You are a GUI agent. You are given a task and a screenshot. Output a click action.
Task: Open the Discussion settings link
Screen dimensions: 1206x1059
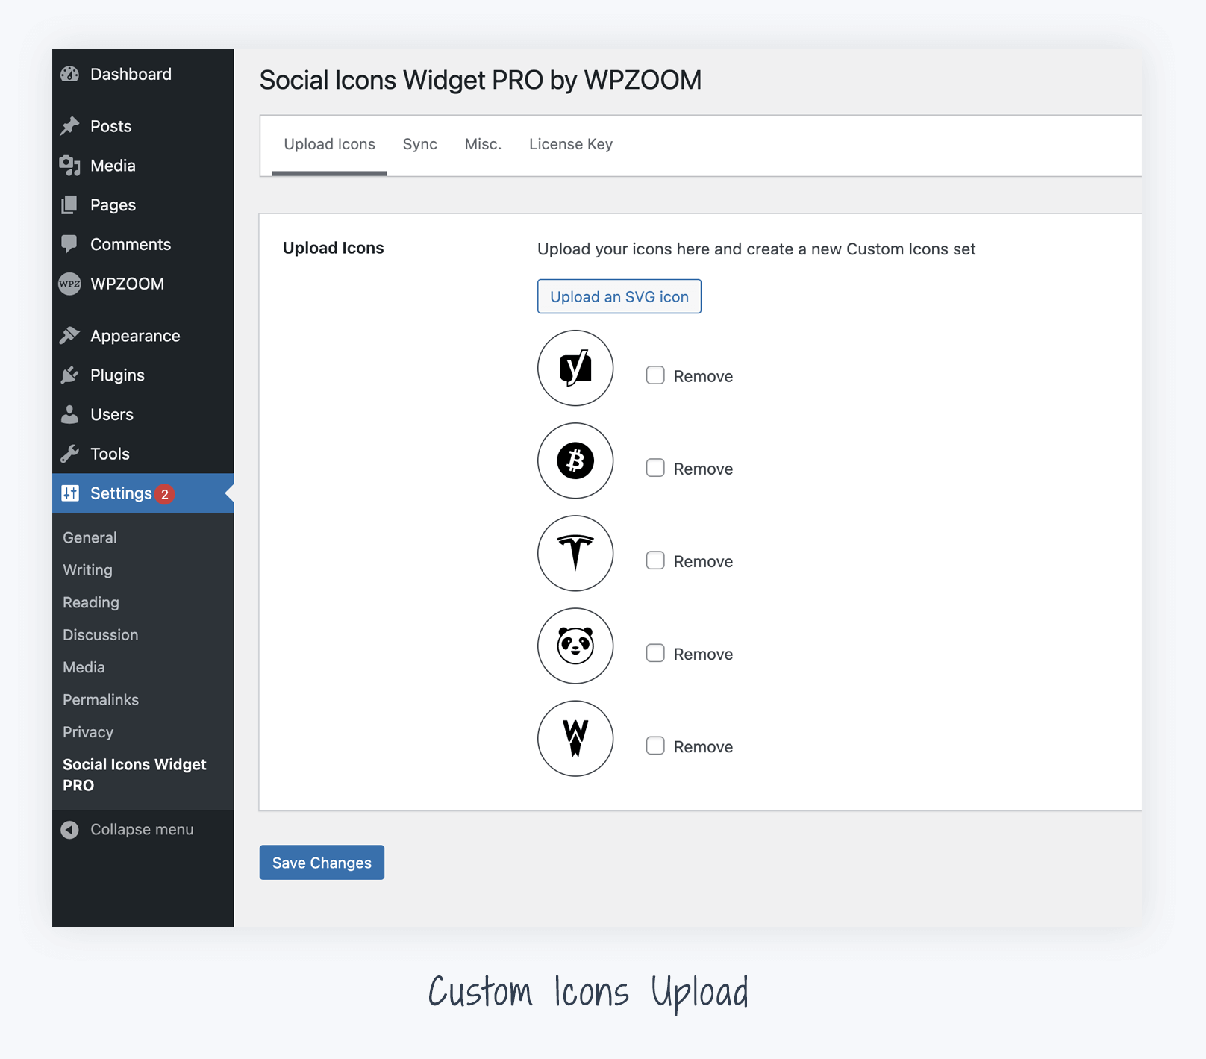point(101,635)
